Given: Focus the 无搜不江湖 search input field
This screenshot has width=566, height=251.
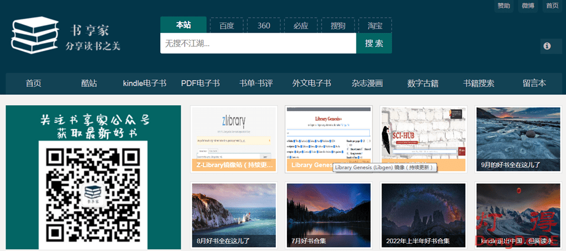Looking at the screenshot, I should (x=258, y=43).
